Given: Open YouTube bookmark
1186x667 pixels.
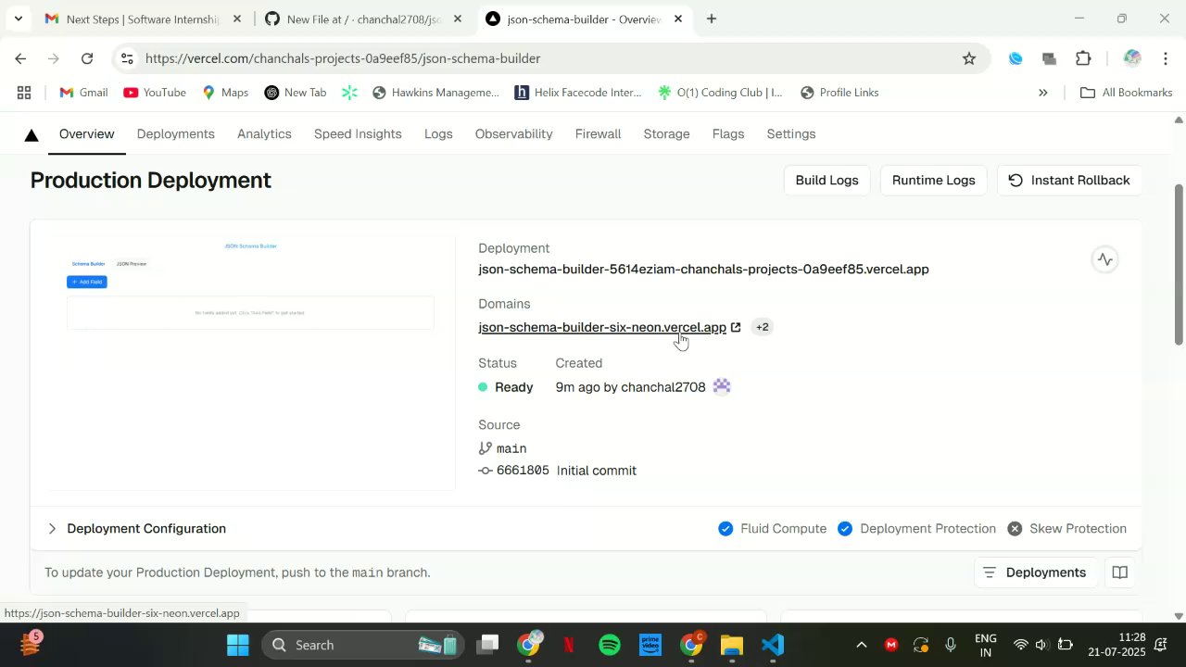Looking at the screenshot, I should [155, 93].
